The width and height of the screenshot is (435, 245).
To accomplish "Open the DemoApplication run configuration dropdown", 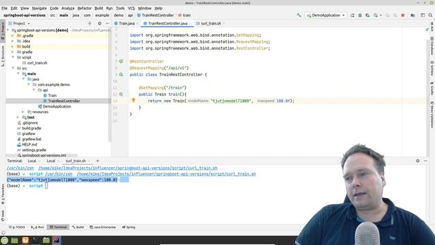I will [x=326, y=15].
